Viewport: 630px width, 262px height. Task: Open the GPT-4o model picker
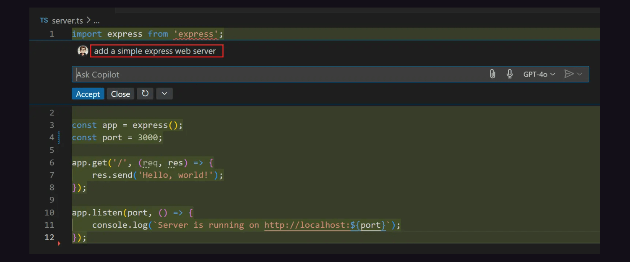pyautogui.click(x=539, y=74)
